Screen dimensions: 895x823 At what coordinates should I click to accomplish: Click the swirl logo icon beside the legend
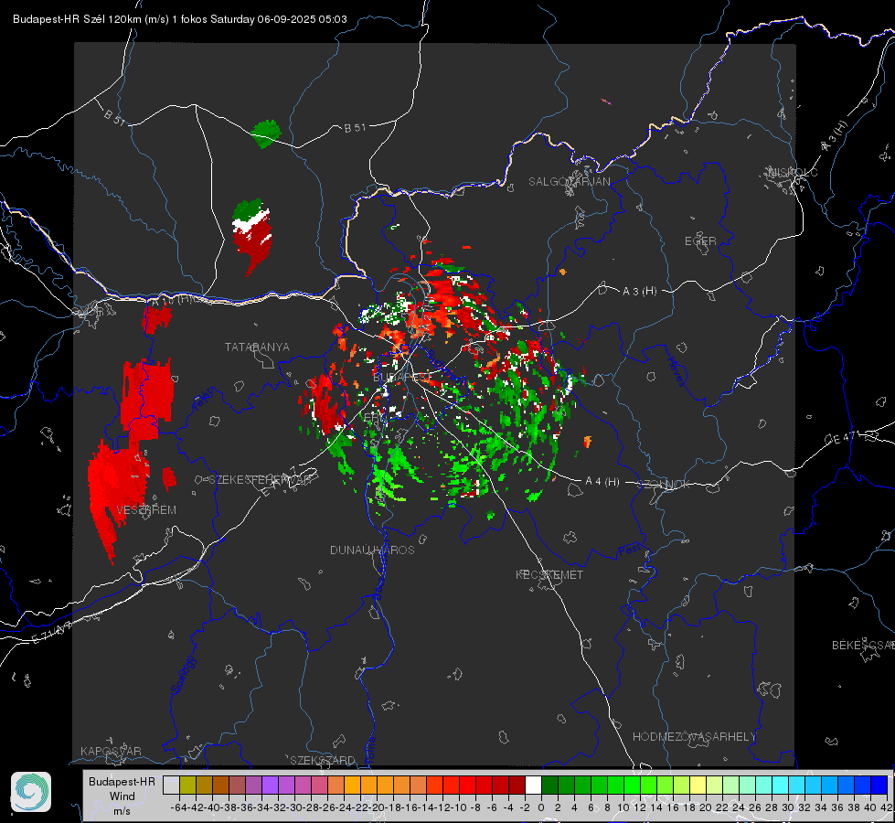[x=31, y=792]
